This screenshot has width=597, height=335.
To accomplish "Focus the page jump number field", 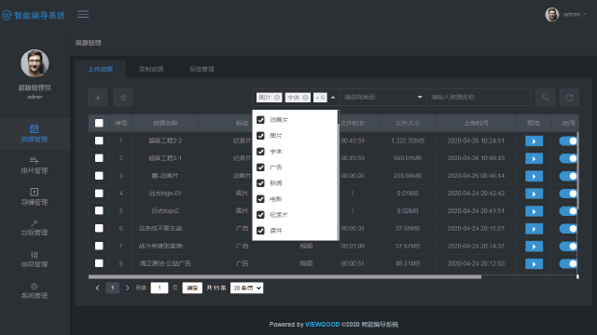I will pos(160,288).
